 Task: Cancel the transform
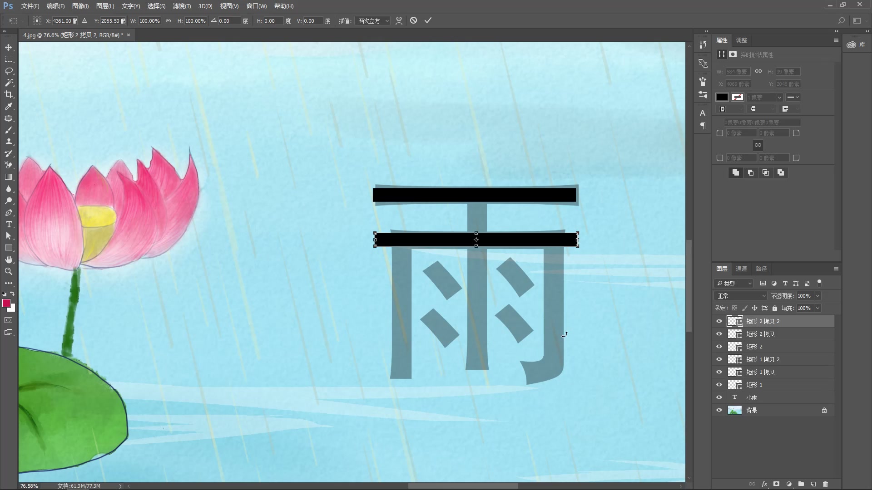pos(413,20)
